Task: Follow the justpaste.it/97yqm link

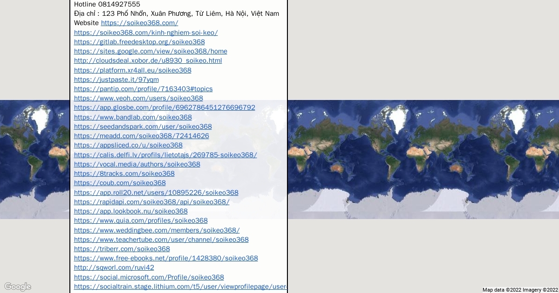Action: click(x=116, y=80)
